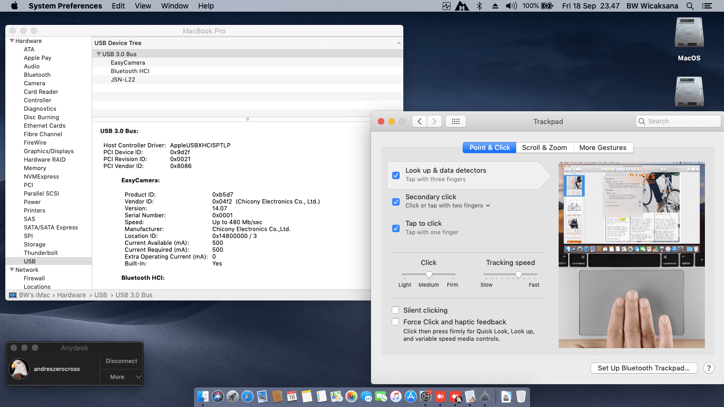Select Thunderbolt in the Hardware sidebar
Screen dimensions: 724x407
[41, 253]
